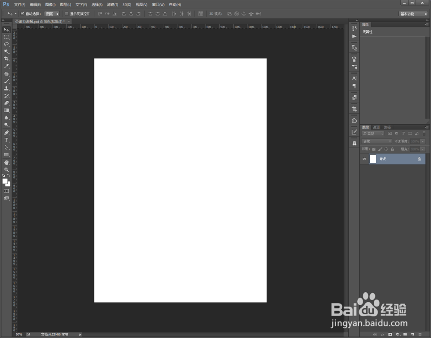The width and height of the screenshot is (431, 338).
Task: Open the 正常 blend mode dropdown
Action: tap(377, 141)
